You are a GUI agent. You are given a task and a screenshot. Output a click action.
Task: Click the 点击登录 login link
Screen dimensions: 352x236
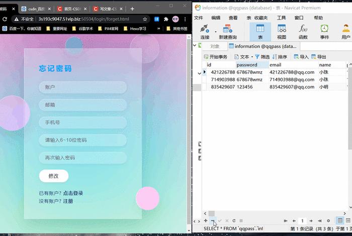(x=73, y=193)
